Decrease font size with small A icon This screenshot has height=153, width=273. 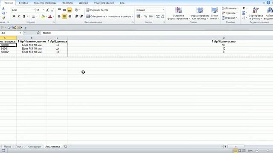(52, 10)
